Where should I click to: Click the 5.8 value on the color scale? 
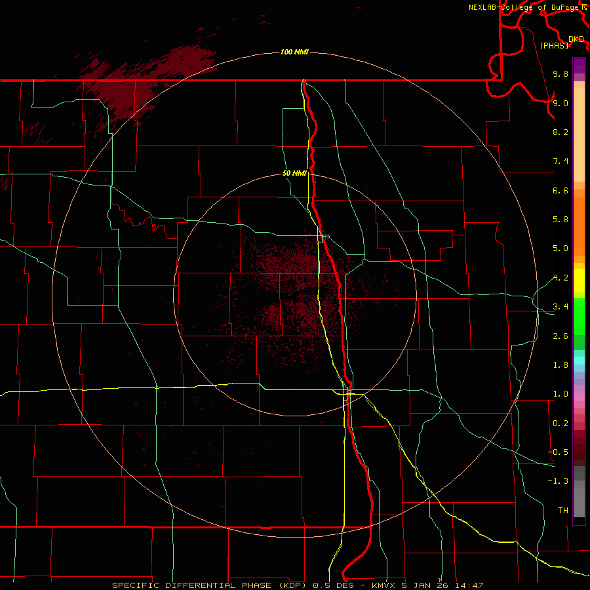click(560, 219)
